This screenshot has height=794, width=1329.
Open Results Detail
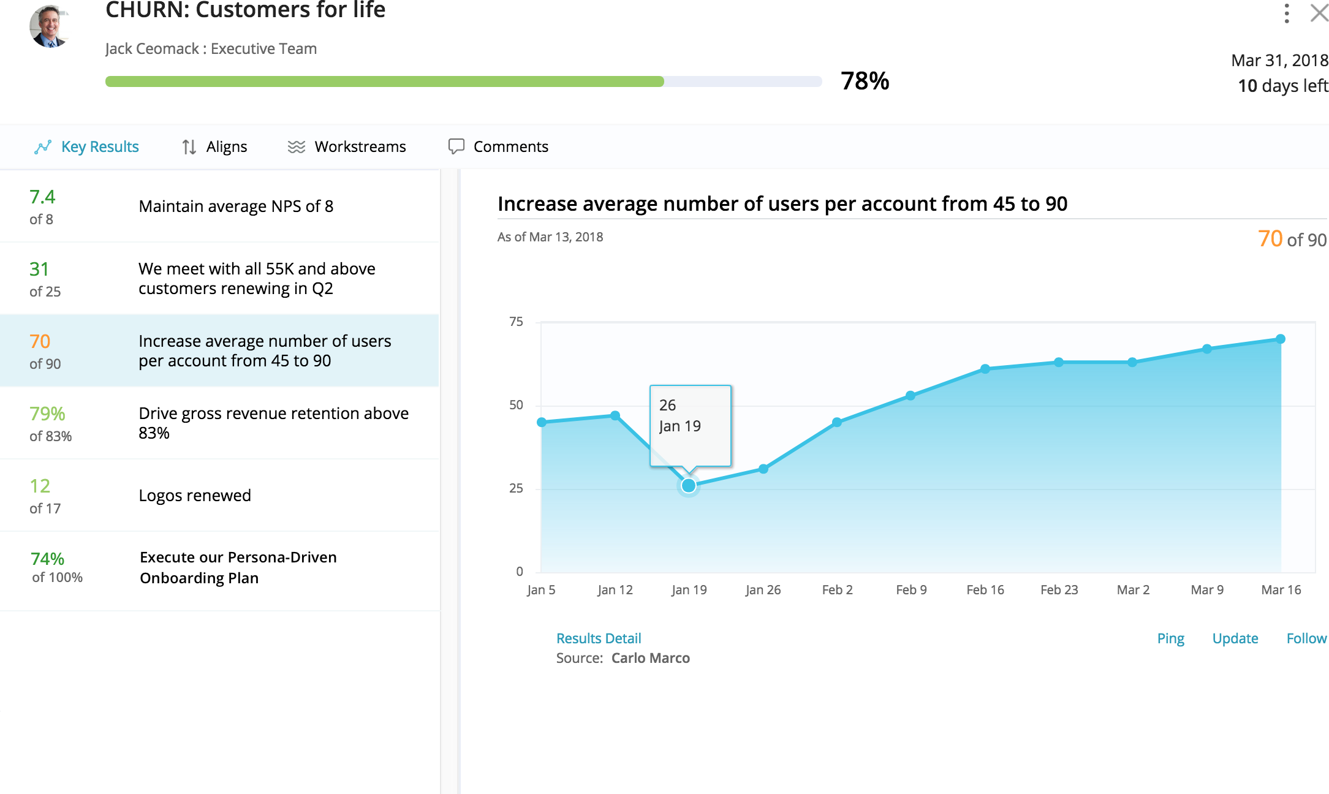pos(599,638)
